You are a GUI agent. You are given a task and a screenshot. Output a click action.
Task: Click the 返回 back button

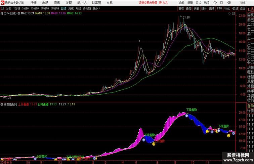click(x=243, y=8)
